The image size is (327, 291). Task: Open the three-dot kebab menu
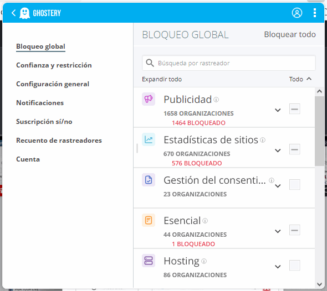click(x=315, y=13)
